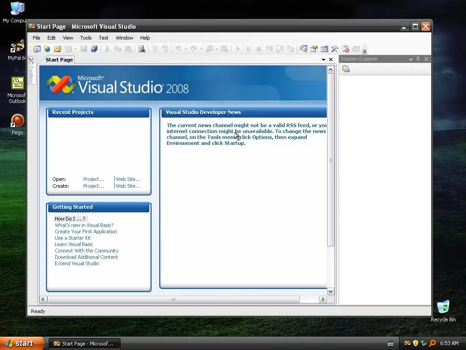
Task: Toggle auto-hide pin on Solution Explorer
Action: 418,59
